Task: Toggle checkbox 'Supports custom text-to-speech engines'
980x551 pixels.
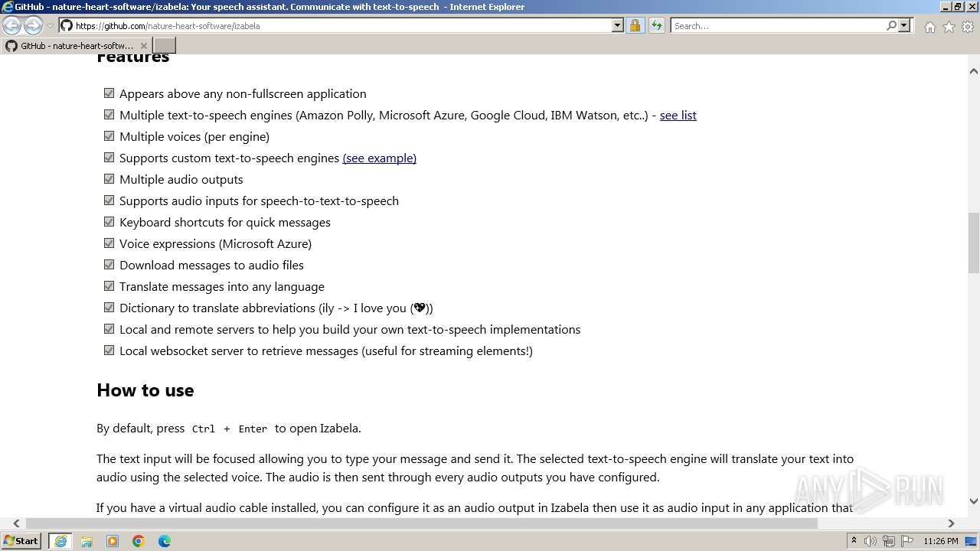Action: [109, 158]
